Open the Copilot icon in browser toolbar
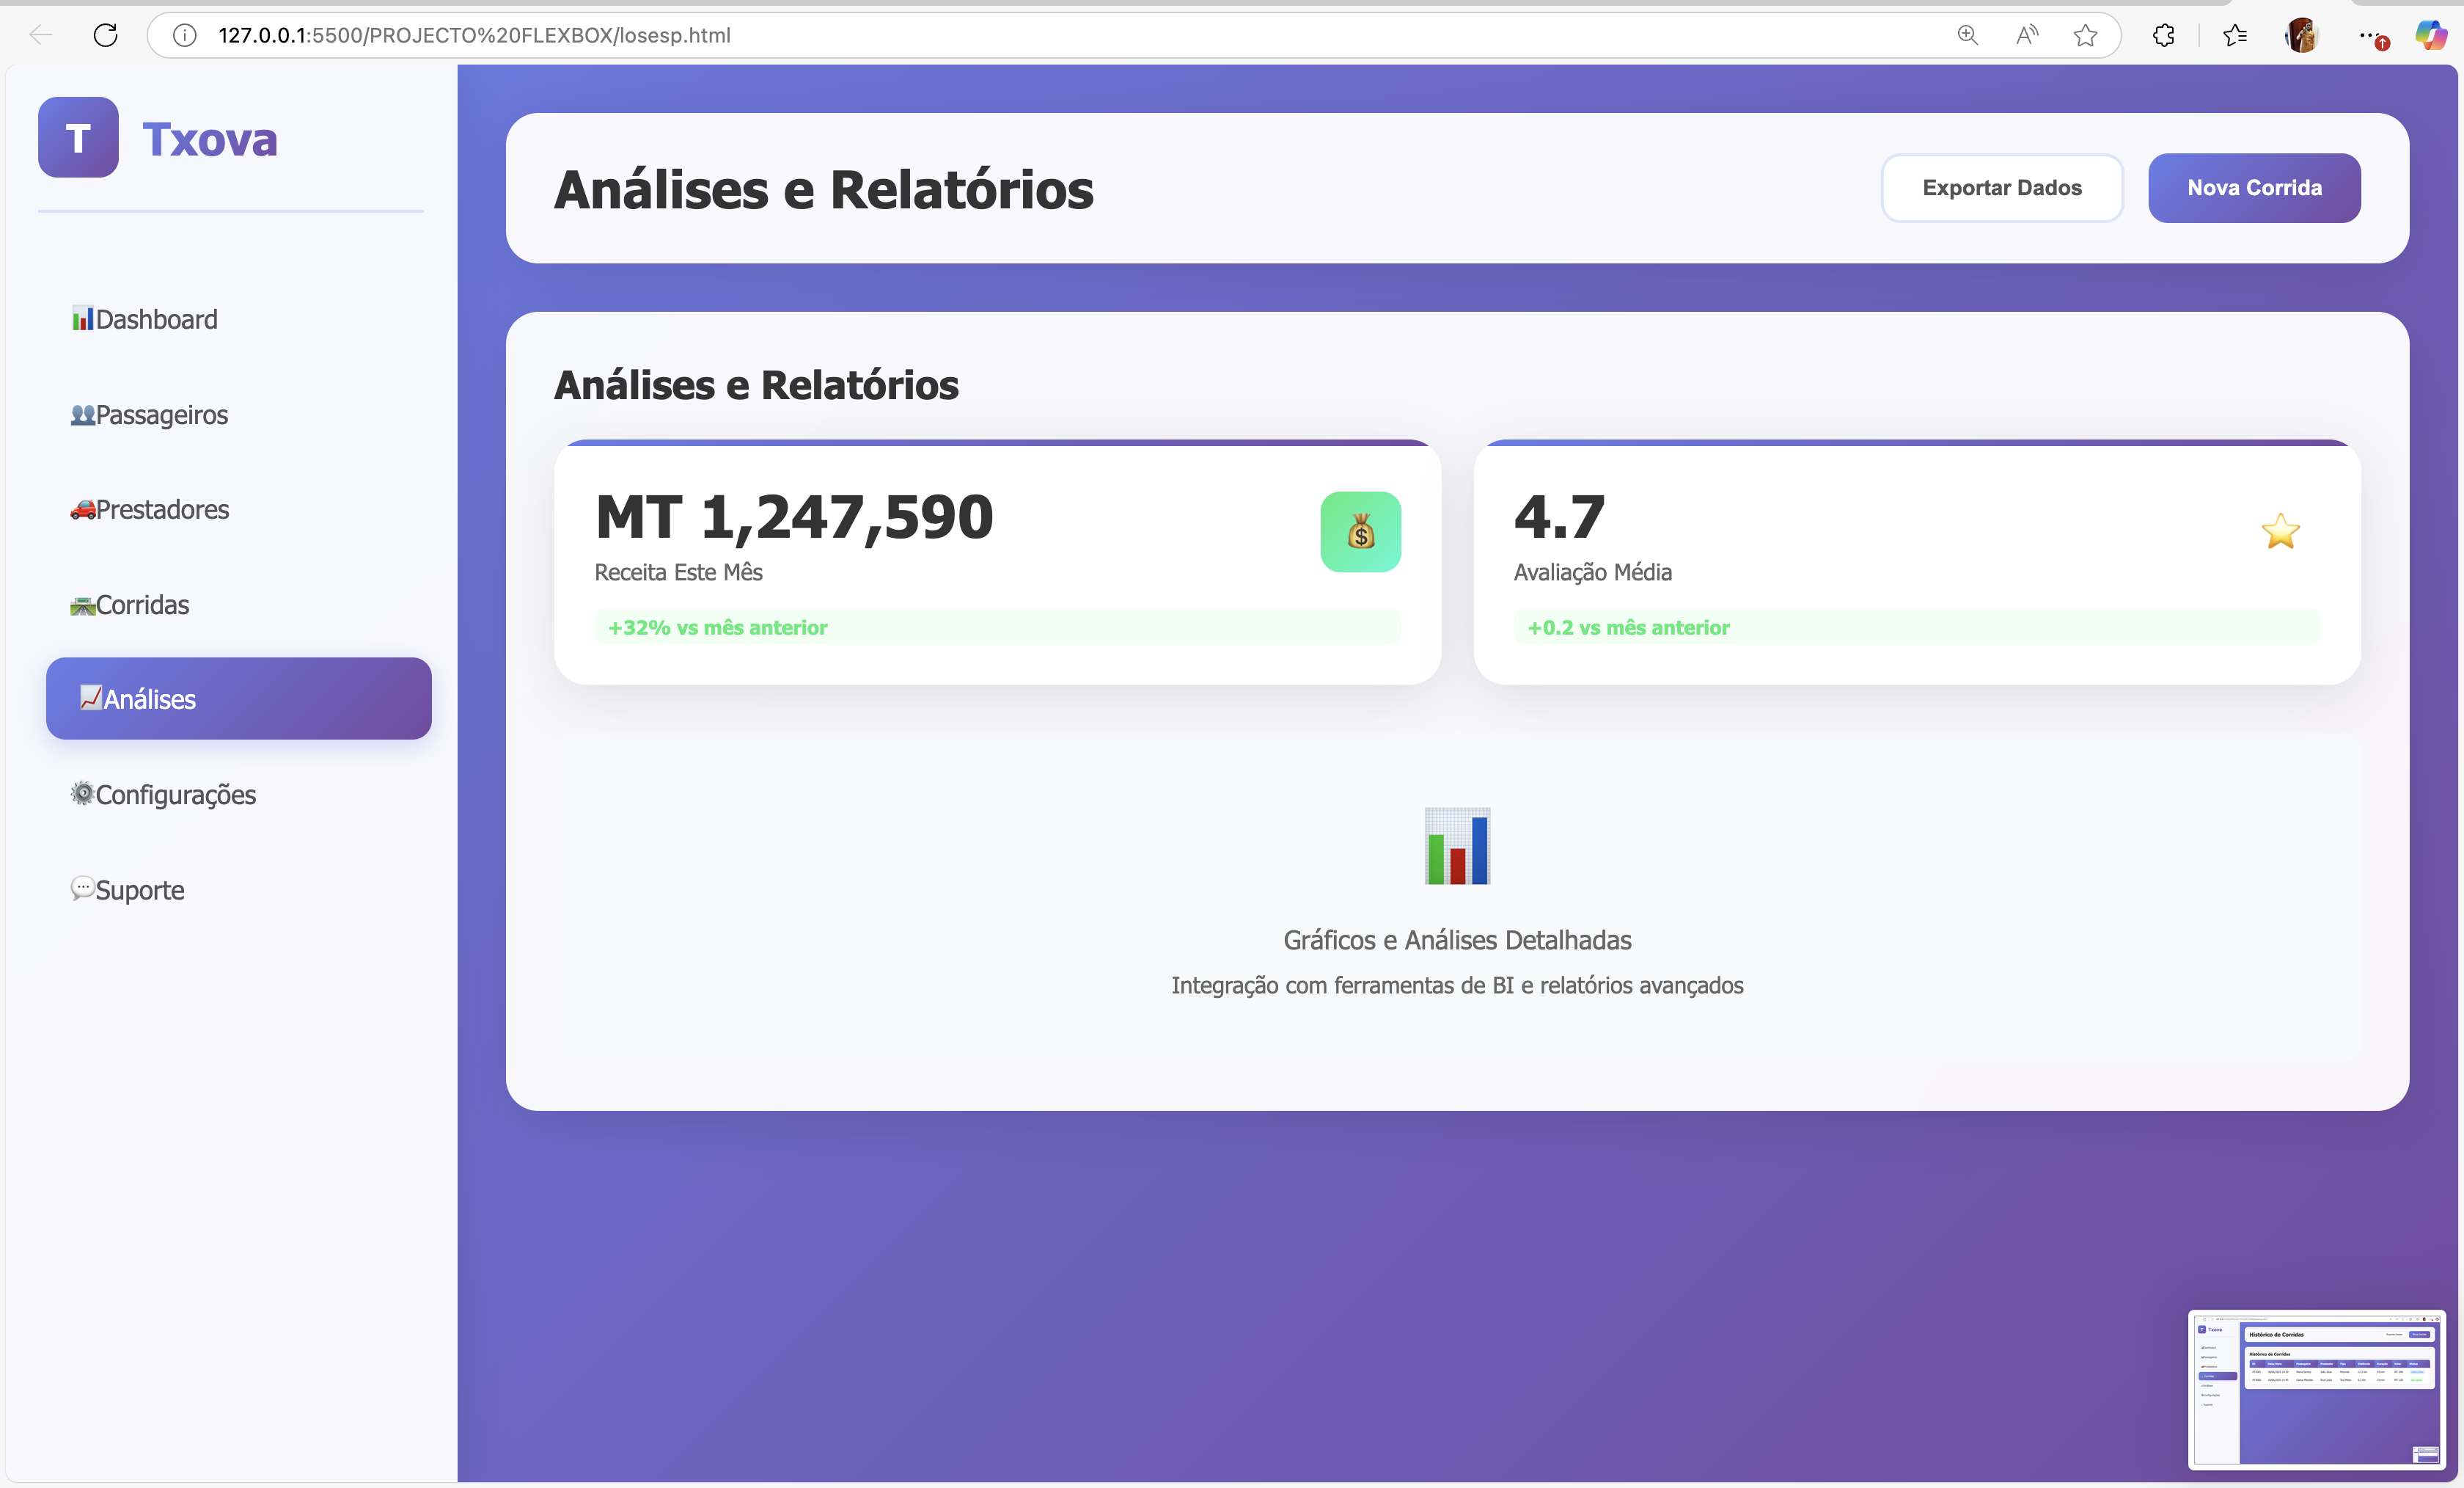The image size is (2464, 1488). coord(2431,35)
